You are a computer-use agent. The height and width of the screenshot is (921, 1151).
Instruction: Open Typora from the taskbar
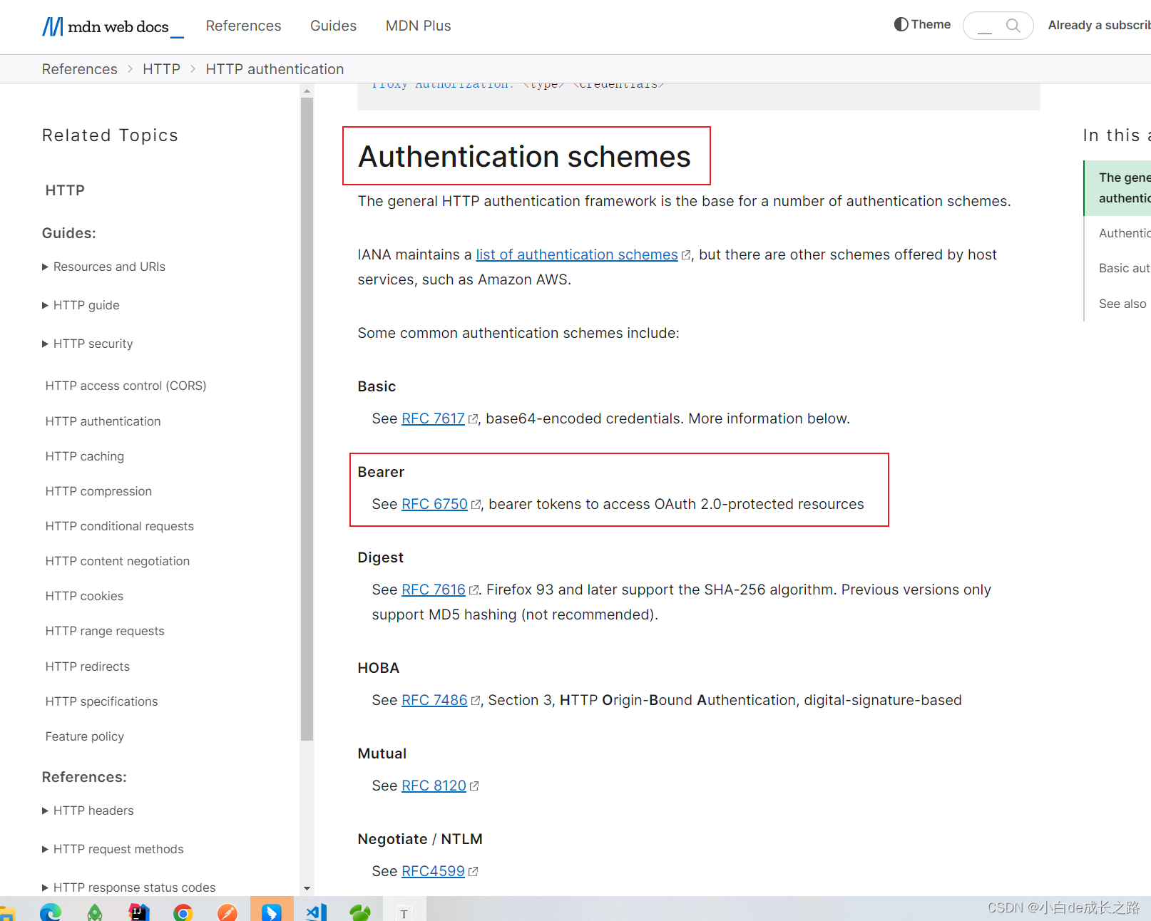tap(404, 911)
